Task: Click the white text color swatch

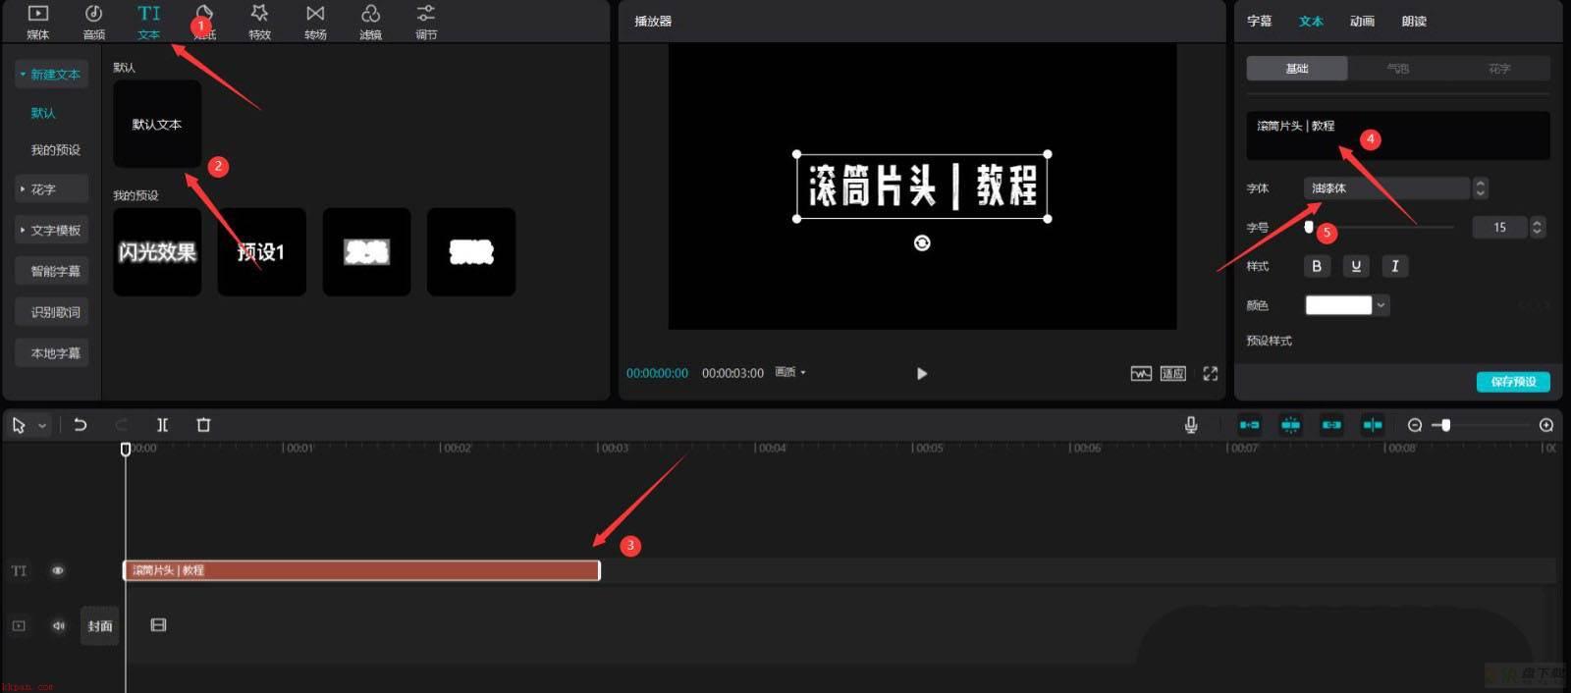Action: (1337, 305)
